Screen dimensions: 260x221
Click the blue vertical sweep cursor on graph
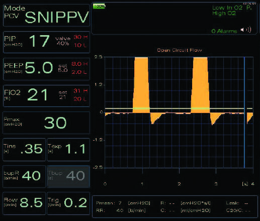click(244, 112)
